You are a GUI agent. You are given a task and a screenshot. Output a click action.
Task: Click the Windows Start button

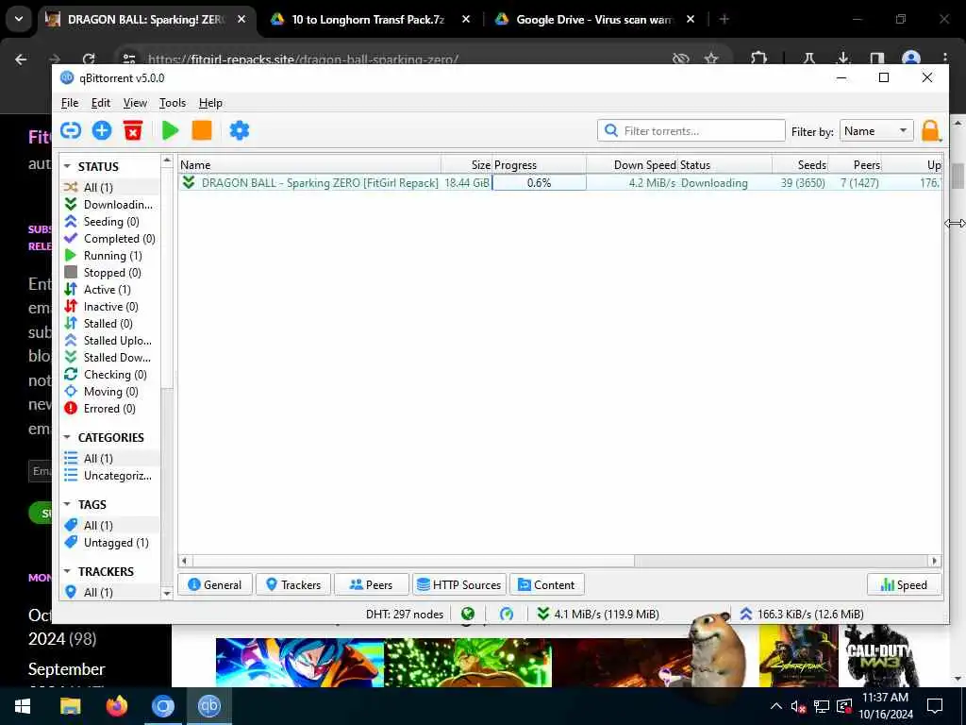point(23,706)
